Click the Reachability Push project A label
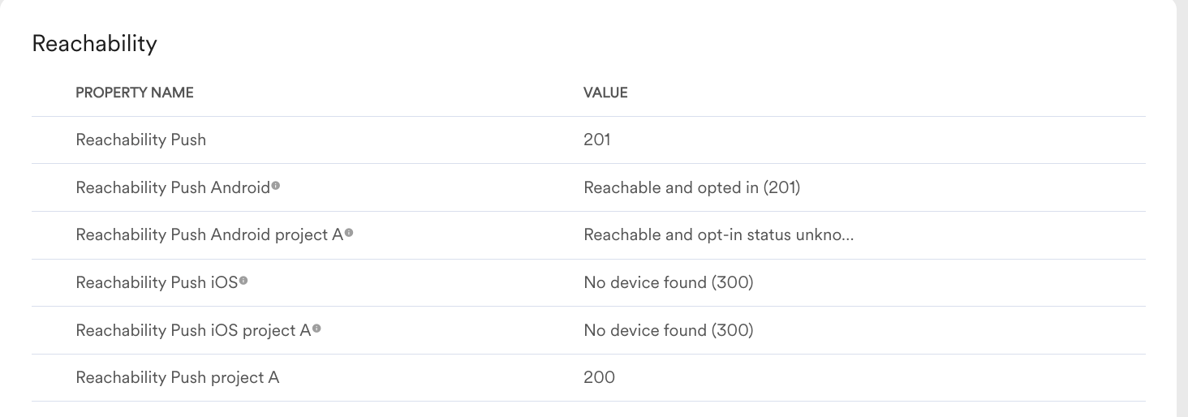 pyautogui.click(x=177, y=377)
